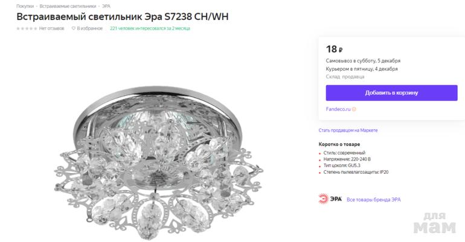
Task: Click the Коротко о товаре heading
Action: tap(339, 144)
